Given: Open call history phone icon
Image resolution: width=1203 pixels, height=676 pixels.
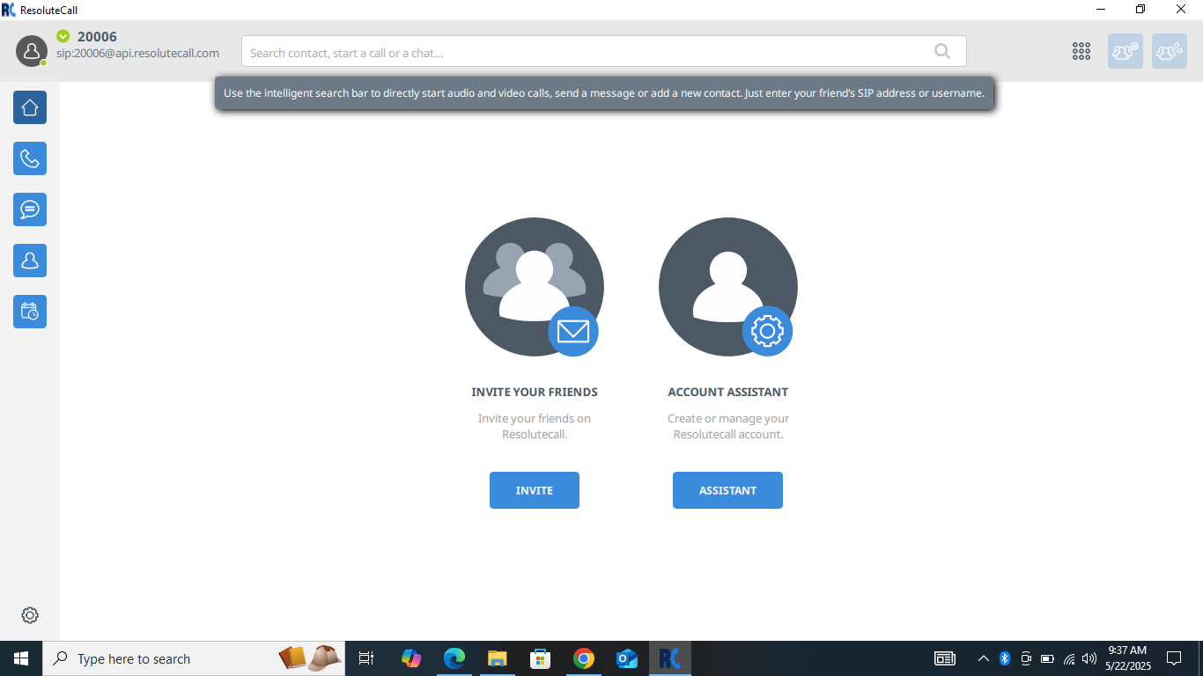Looking at the screenshot, I should point(30,158).
